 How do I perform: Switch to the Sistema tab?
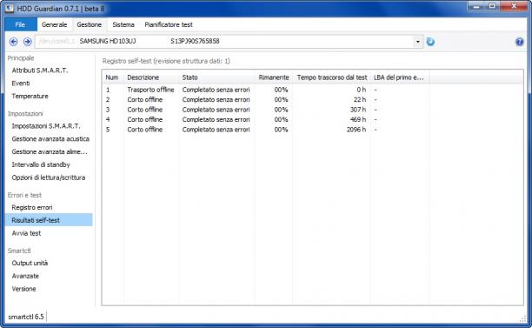click(x=123, y=24)
